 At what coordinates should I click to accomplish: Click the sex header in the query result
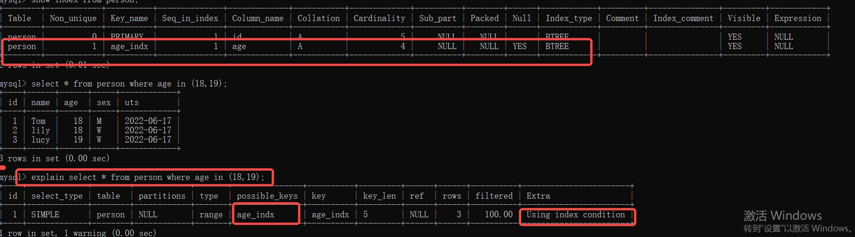click(104, 102)
